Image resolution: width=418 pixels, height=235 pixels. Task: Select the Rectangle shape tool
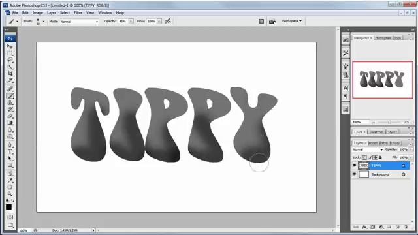point(10,165)
